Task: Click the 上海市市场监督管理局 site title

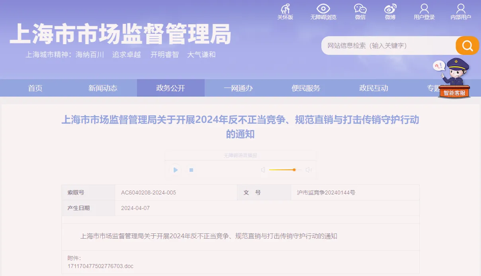Action: click(120, 34)
